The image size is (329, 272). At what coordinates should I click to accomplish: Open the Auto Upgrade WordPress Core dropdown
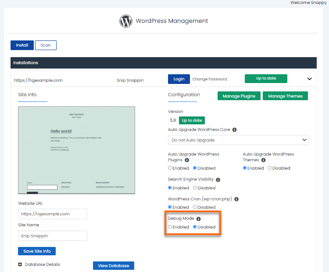pyautogui.click(x=238, y=140)
